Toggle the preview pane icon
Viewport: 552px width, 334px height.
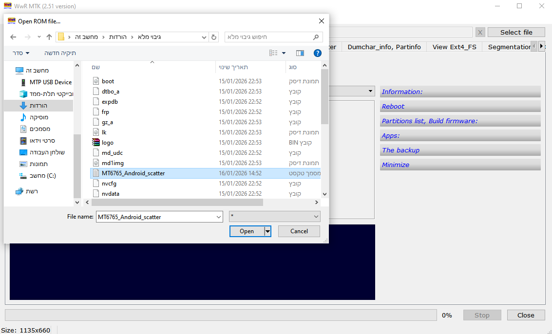pyautogui.click(x=300, y=53)
